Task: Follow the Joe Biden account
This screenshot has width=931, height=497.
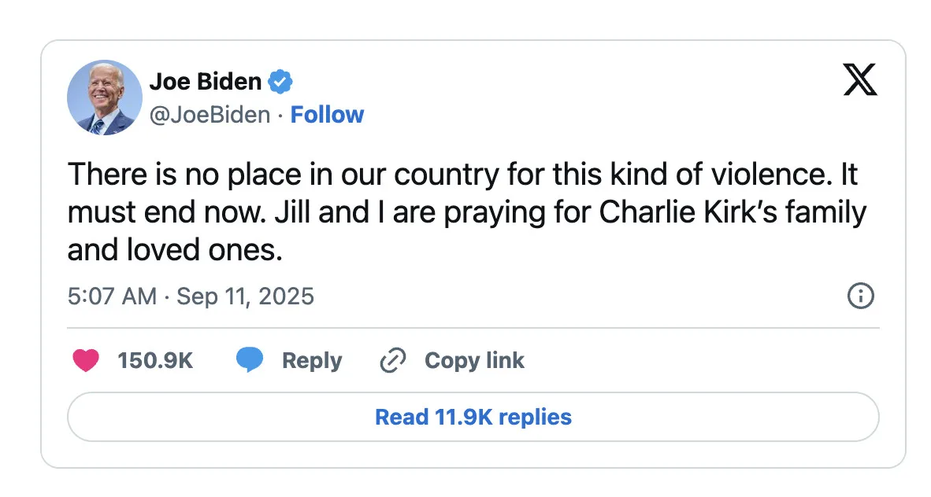Action: coord(327,115)
